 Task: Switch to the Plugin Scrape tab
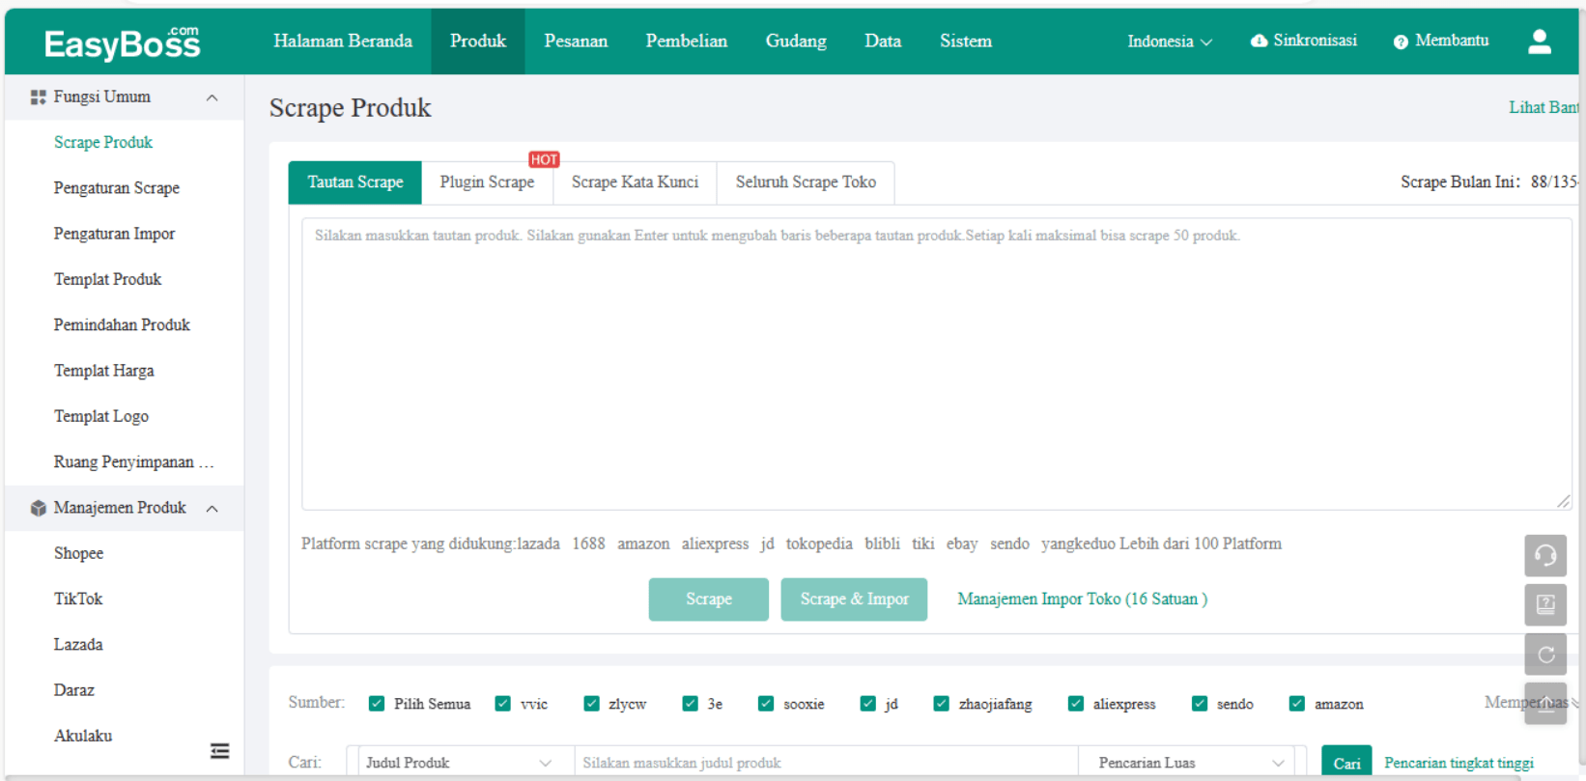click(x=487, y=182)
